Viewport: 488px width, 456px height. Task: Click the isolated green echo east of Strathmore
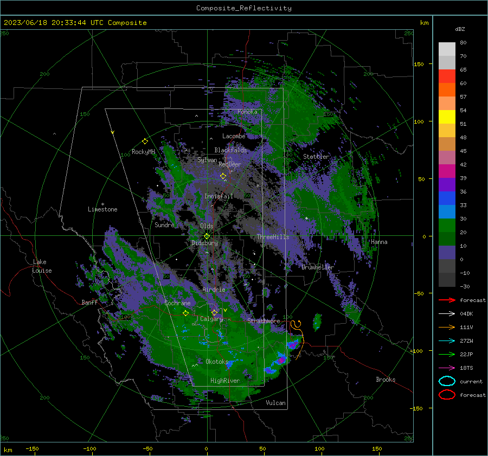point(317,322)
